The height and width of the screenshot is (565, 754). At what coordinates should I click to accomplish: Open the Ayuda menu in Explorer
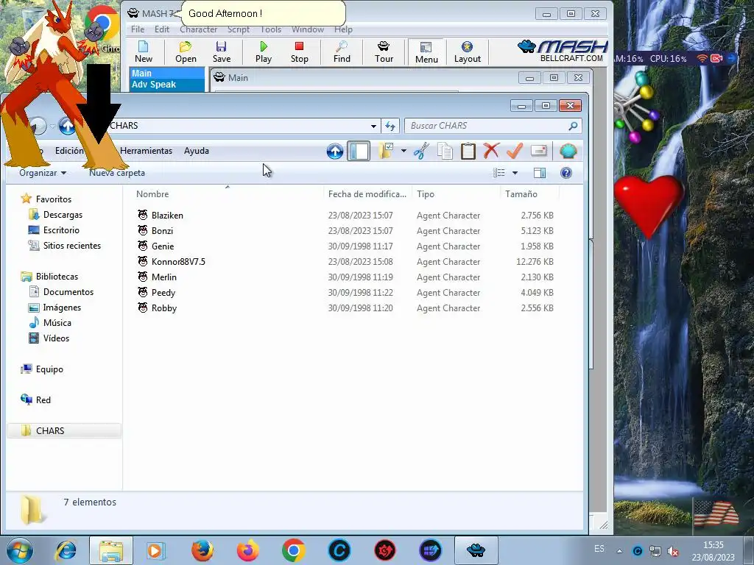pyautogui.click(x=196, y=151)
